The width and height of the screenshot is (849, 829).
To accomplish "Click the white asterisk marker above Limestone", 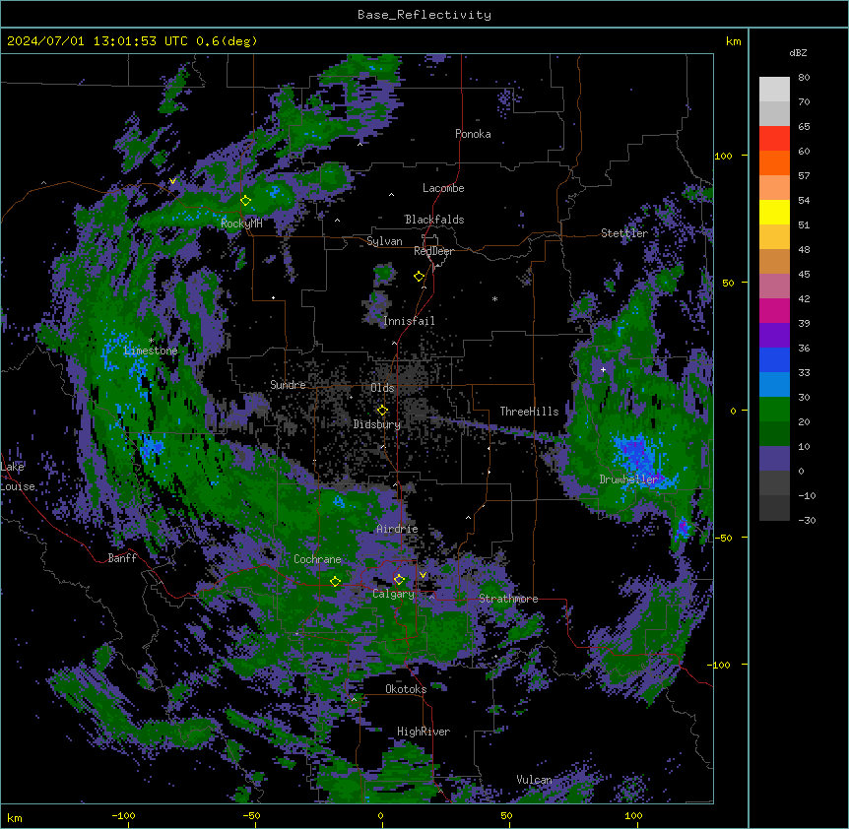I will pyautogui.click(x=151, y=341).
